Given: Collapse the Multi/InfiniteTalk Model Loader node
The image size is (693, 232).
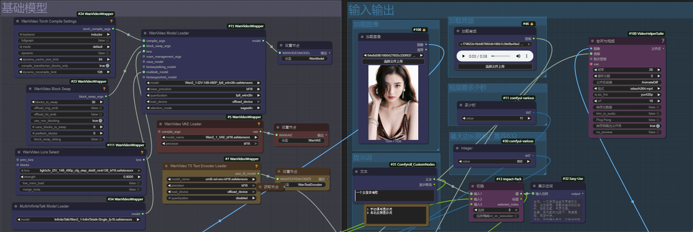Looking at the screenshot, I should tap(16, 206).
